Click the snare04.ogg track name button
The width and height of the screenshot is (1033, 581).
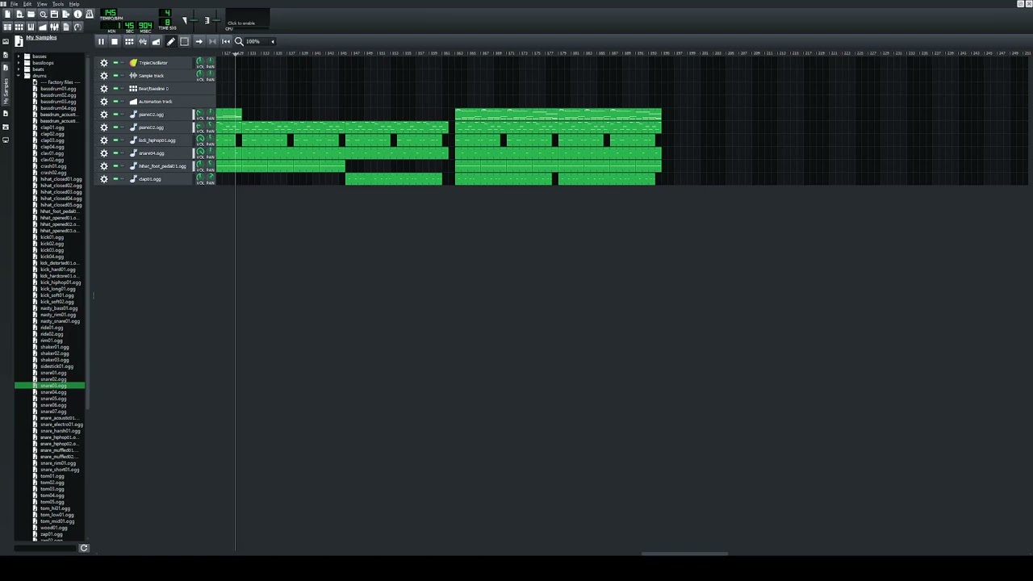pyautogui.click(x=160, y=153)
